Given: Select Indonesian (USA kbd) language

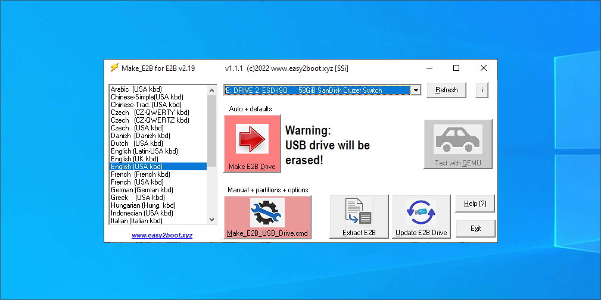Looking at the screenshot, I should tap(158, 212).
